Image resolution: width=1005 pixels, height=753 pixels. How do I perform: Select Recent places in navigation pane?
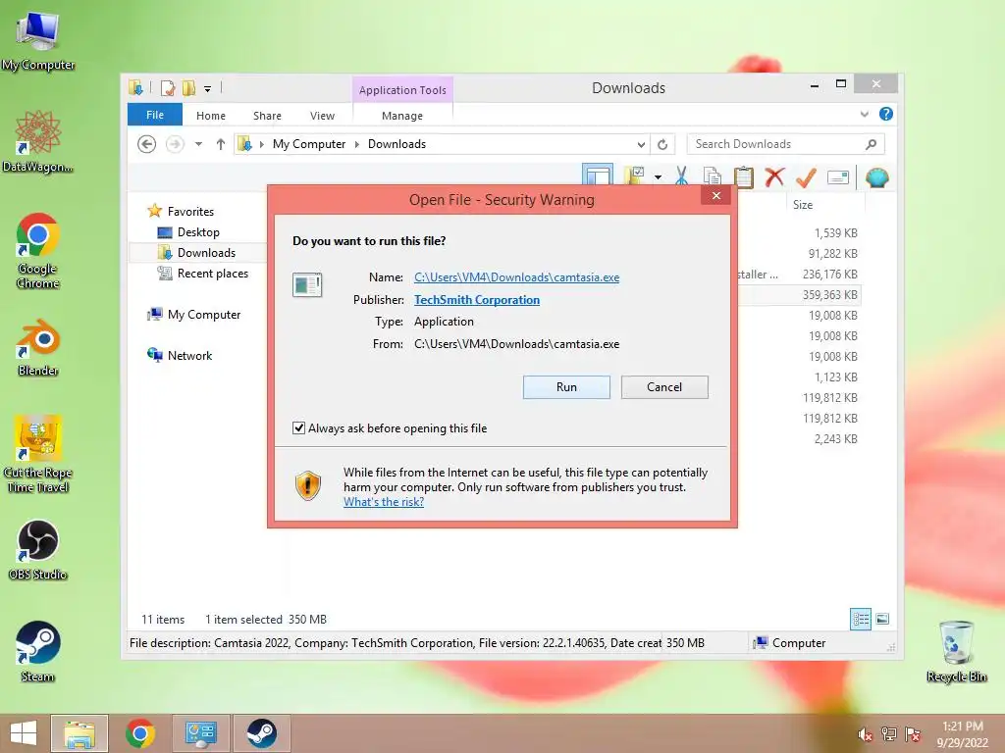point(212,274)
